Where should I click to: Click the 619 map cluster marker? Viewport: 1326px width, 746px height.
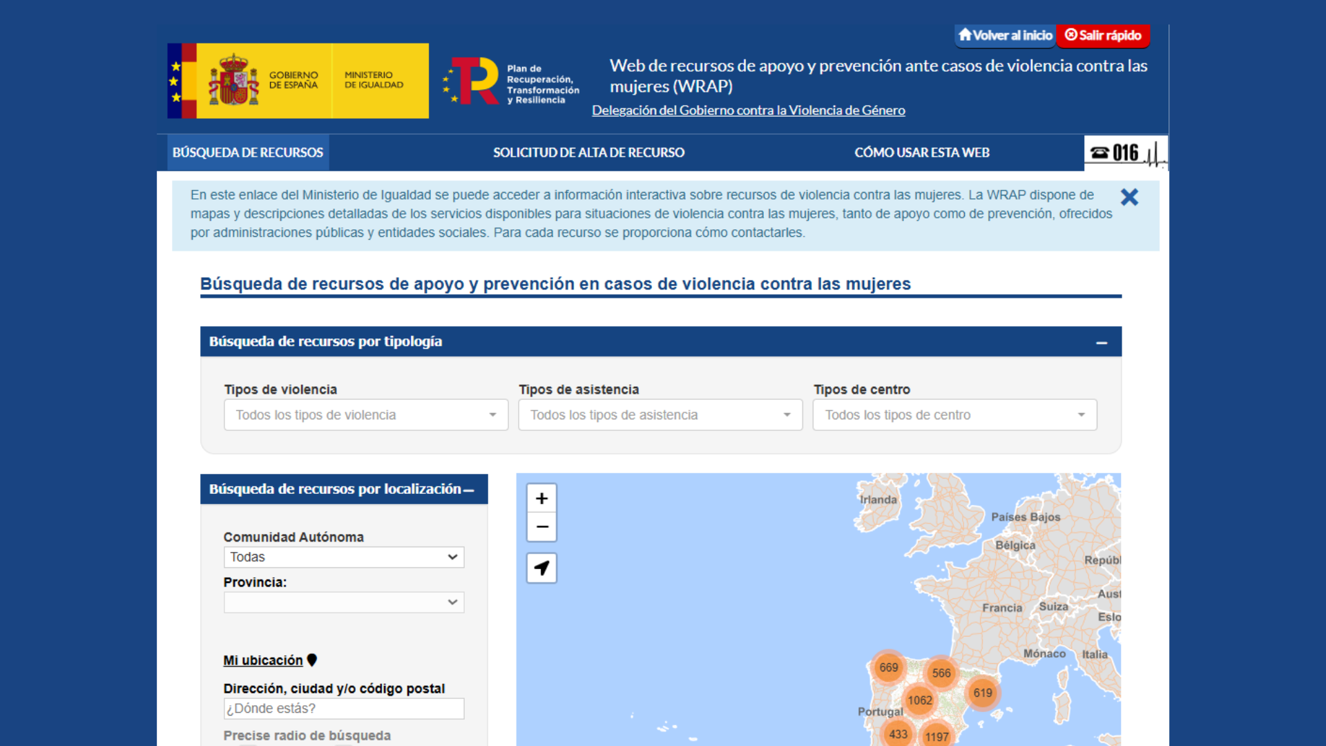(x=983, y=693)
